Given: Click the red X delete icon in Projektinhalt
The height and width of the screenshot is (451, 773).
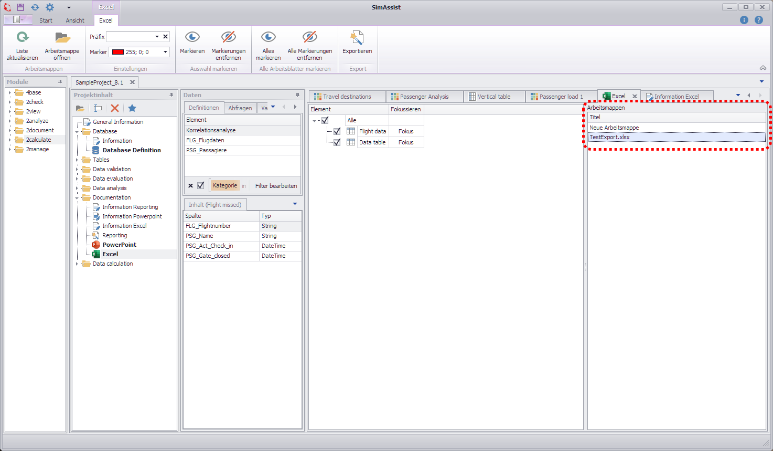Looking at the screenshot, I should (115, 108).
